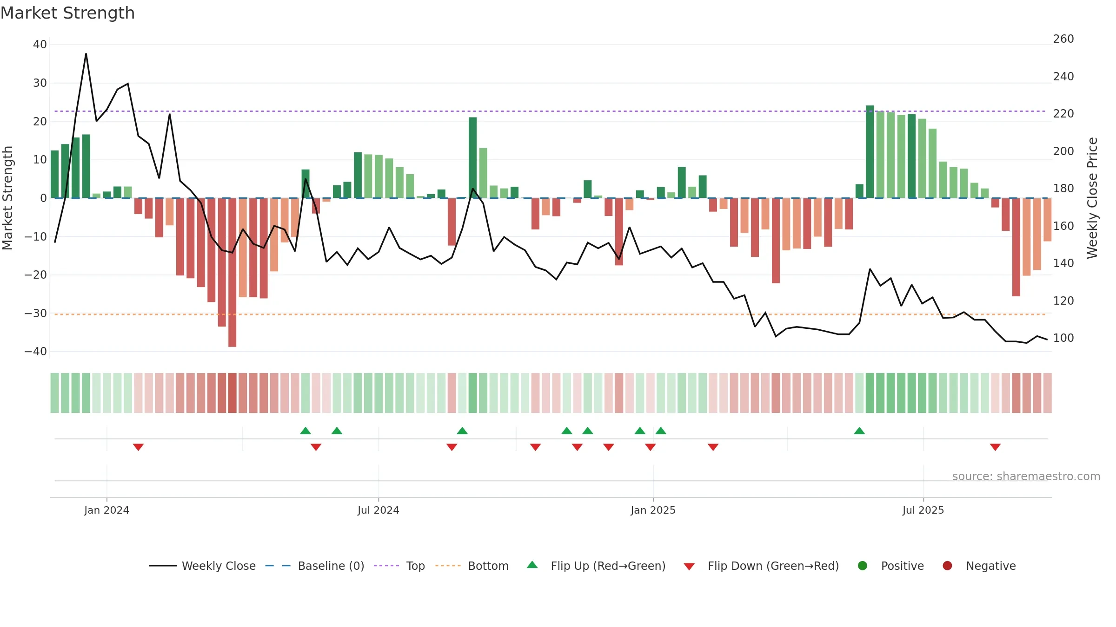The height and width of the screenshot is (627, 1116).
Task: Click the Jan 2025 axis label
Action: (653, 510)
